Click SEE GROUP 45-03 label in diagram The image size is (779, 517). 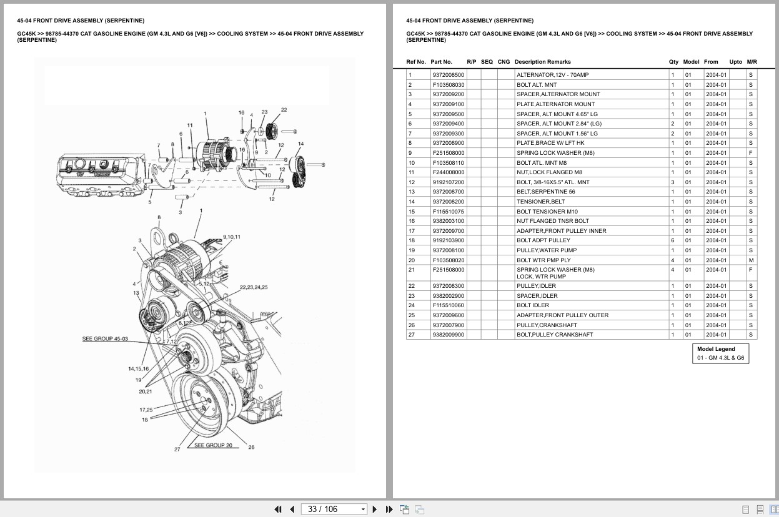click(105, 339)
